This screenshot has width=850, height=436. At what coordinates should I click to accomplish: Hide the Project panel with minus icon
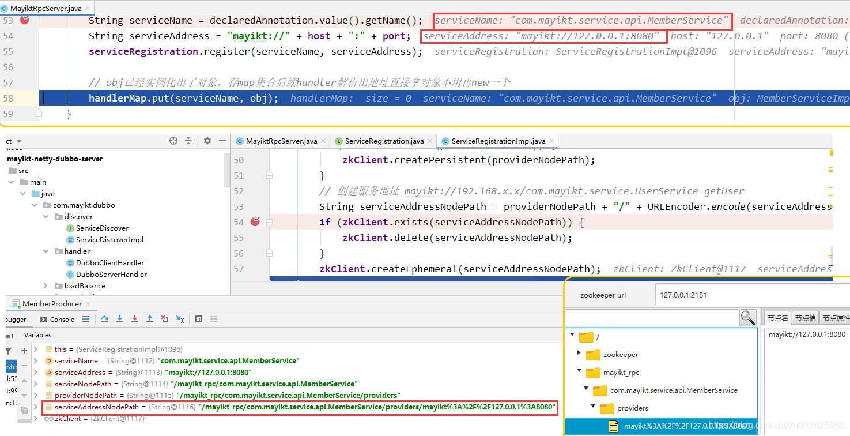coord(222,141)
